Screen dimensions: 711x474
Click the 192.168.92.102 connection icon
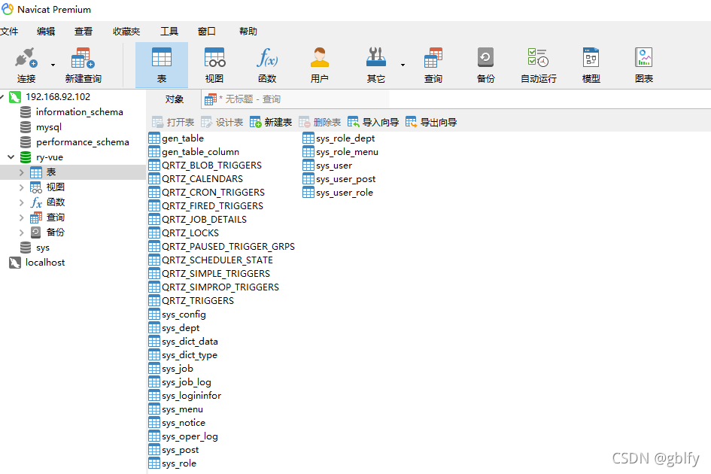click(15, 96)
